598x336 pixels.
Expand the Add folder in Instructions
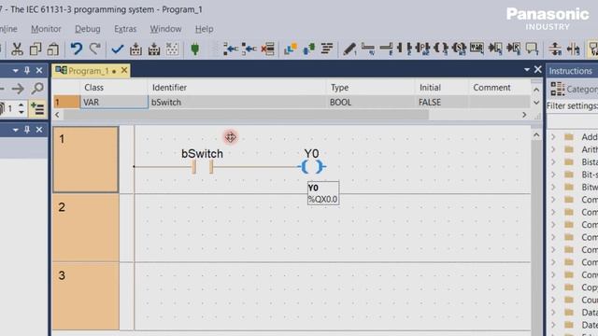pyautogui.click(x=553, y=137)
